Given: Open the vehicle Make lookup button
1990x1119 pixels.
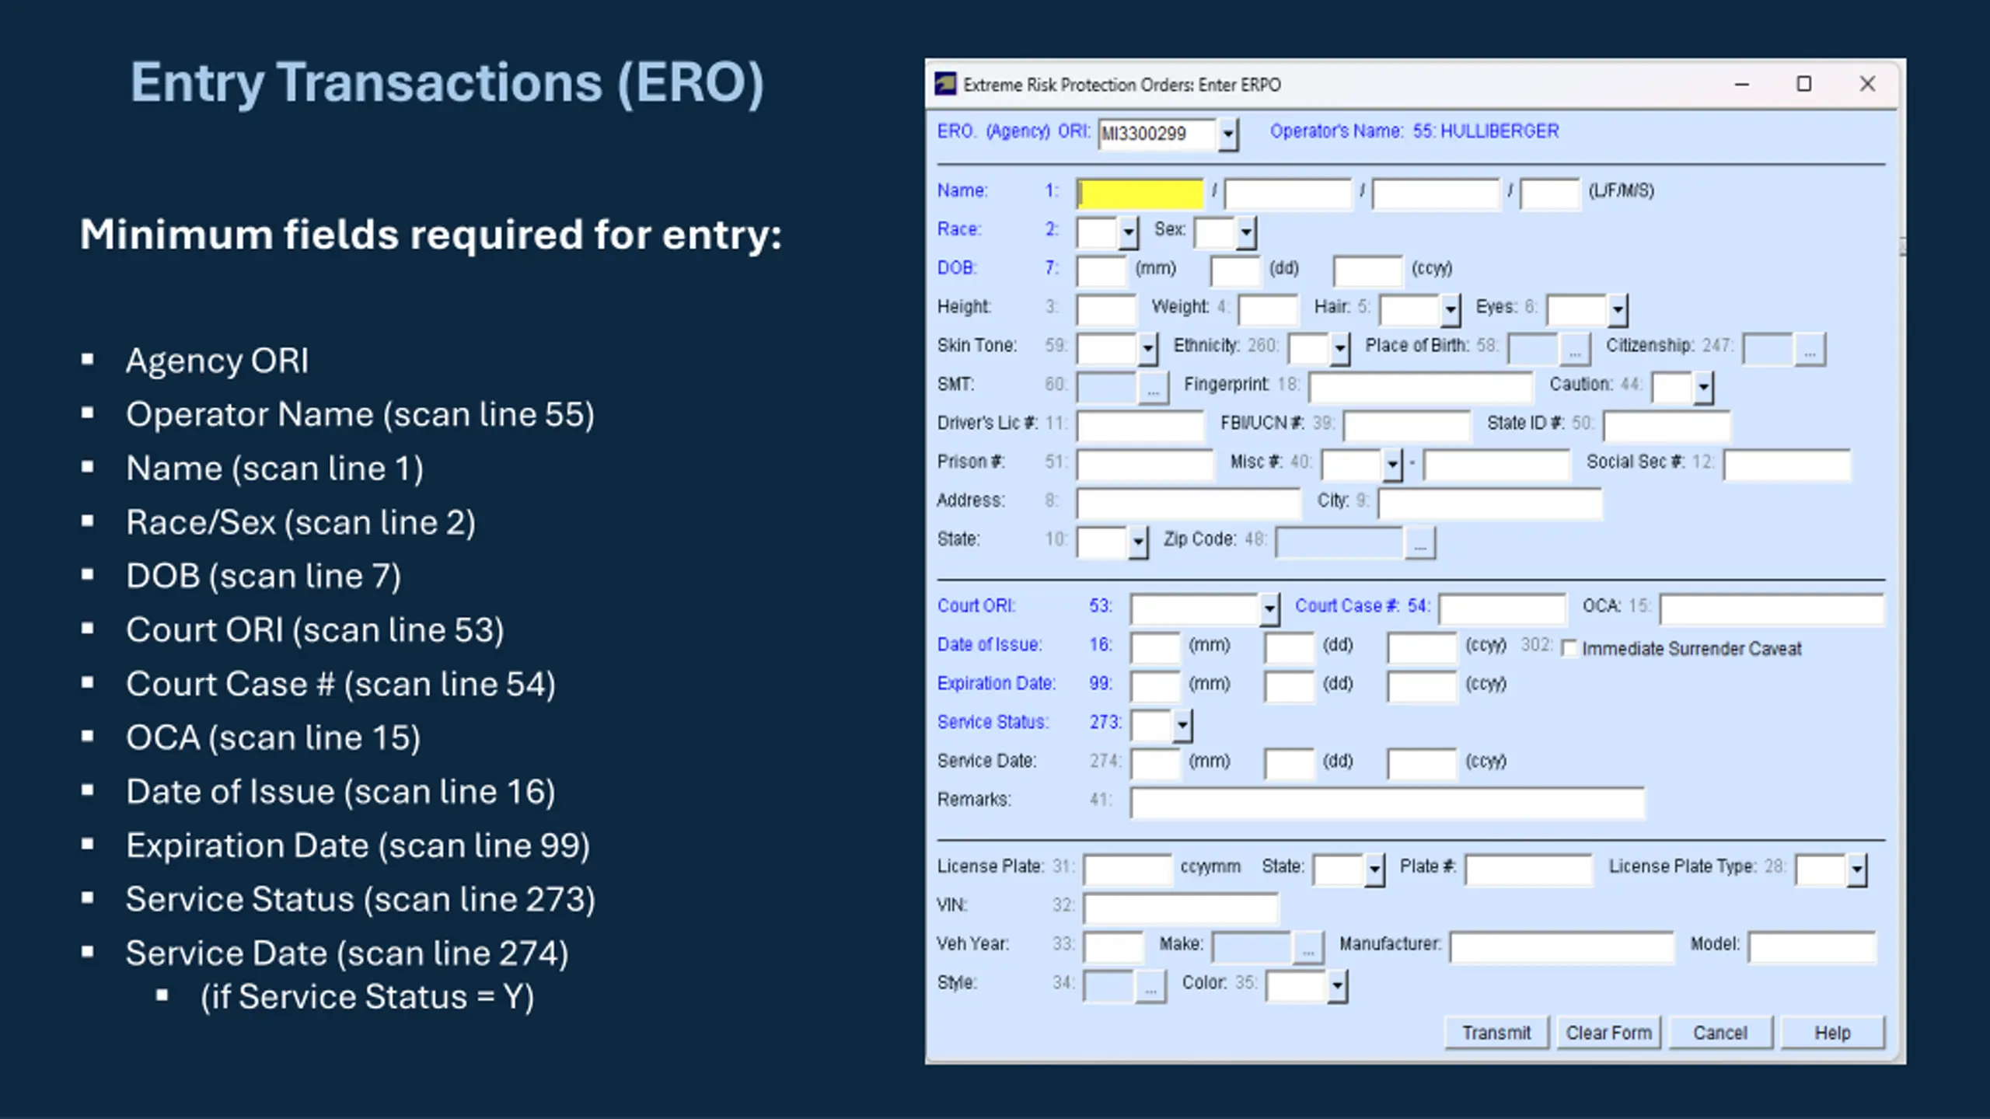Looking at the screenshot, I should (x=1308, y=949).
